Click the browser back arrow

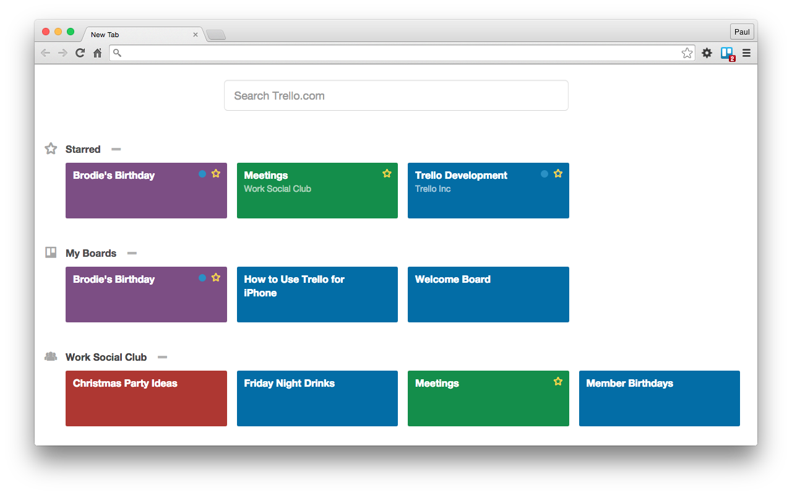45,53
